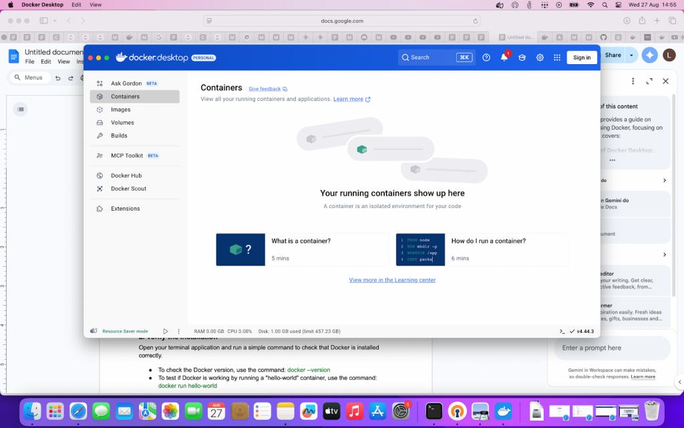Click the Sign in button

pyautogui.click(x=582, y=58)
